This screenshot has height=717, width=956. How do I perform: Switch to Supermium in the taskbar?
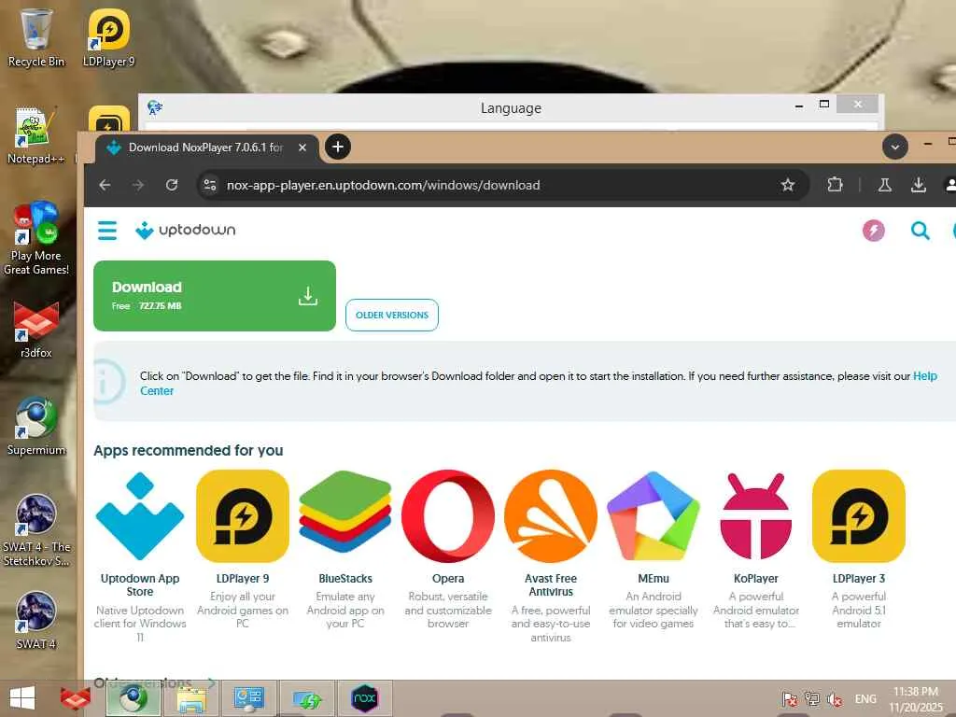pos(134,698)
